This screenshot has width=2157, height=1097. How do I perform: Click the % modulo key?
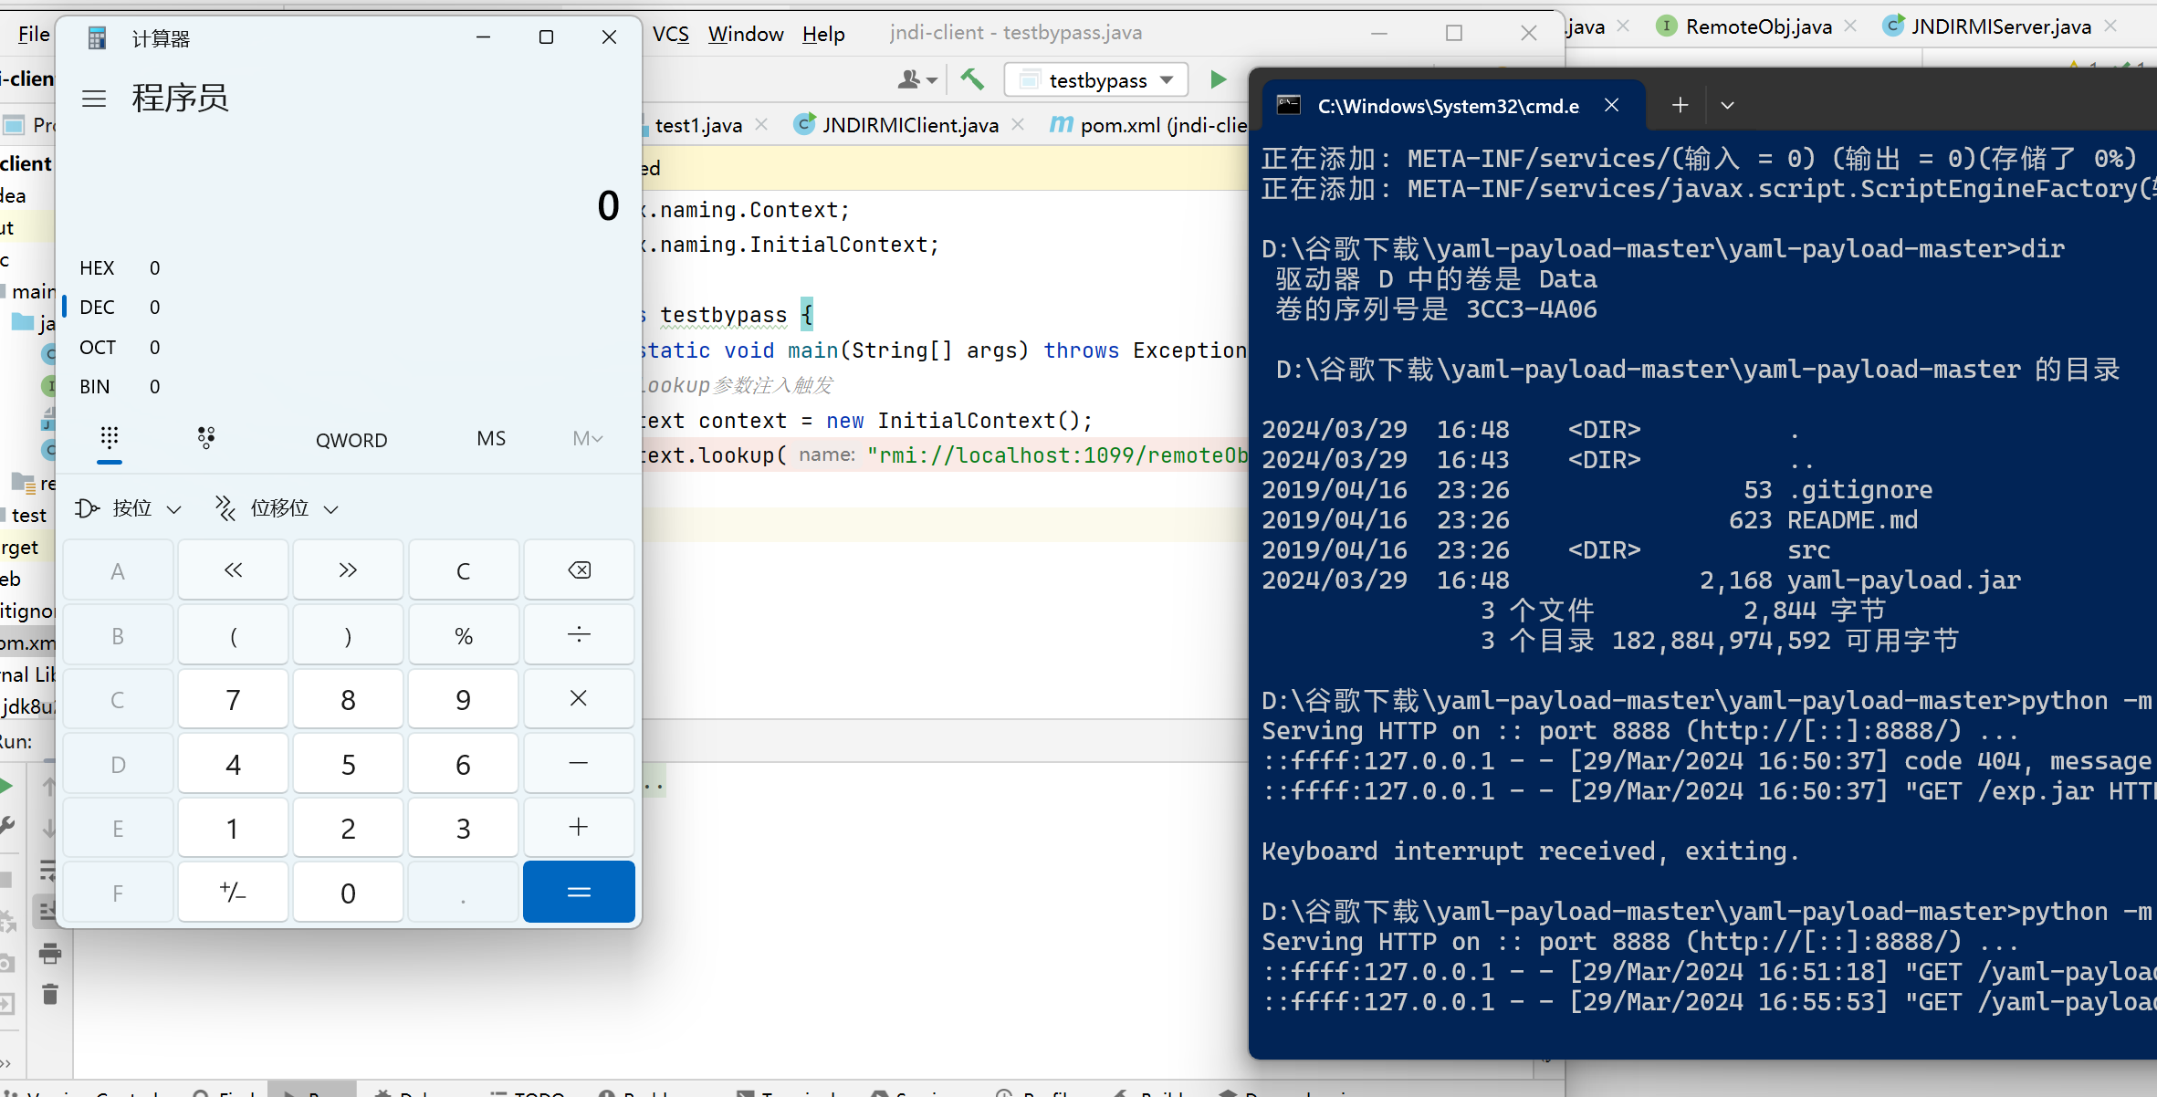[x=463, y=635]
